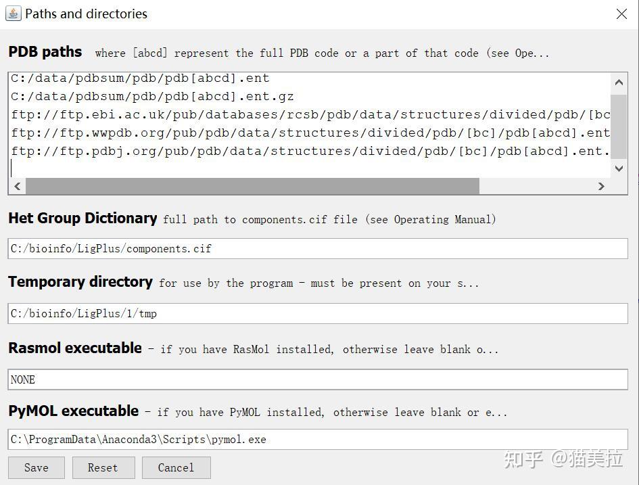
Task: Save the paths and directories settings
Action: (36, 467)
